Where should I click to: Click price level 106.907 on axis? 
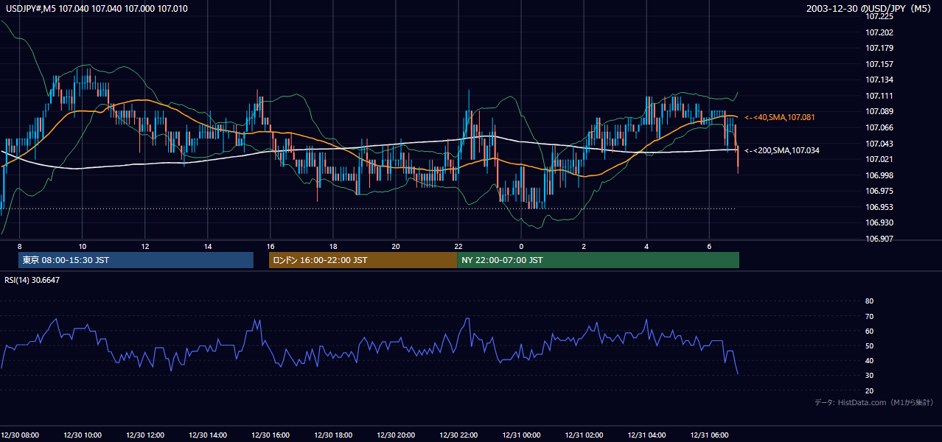coord(879,239)
